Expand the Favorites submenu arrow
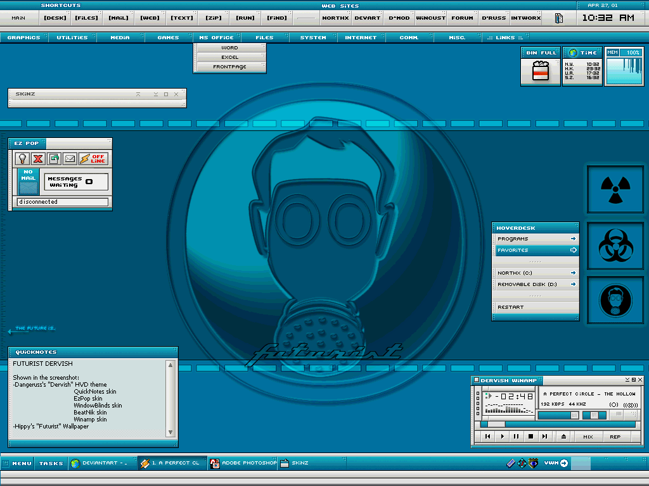This screenshot has width=649, height=486. coord(573,250)
